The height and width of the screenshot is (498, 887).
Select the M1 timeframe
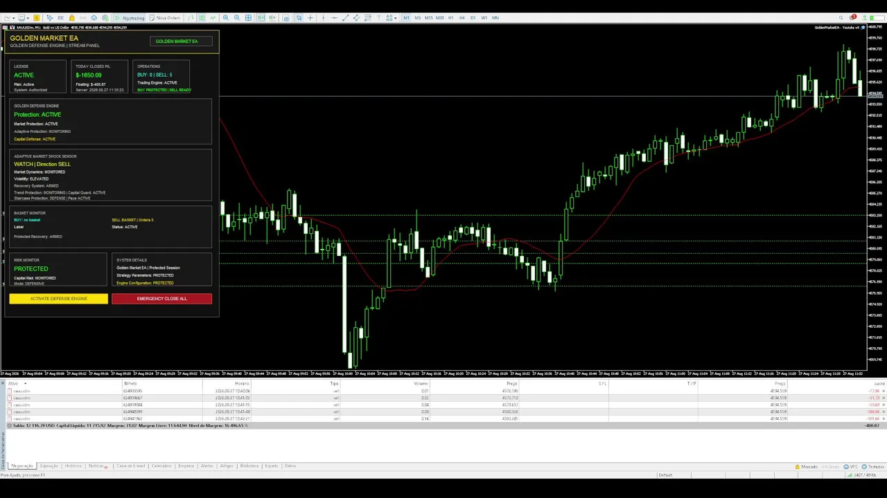pos(407,18)
